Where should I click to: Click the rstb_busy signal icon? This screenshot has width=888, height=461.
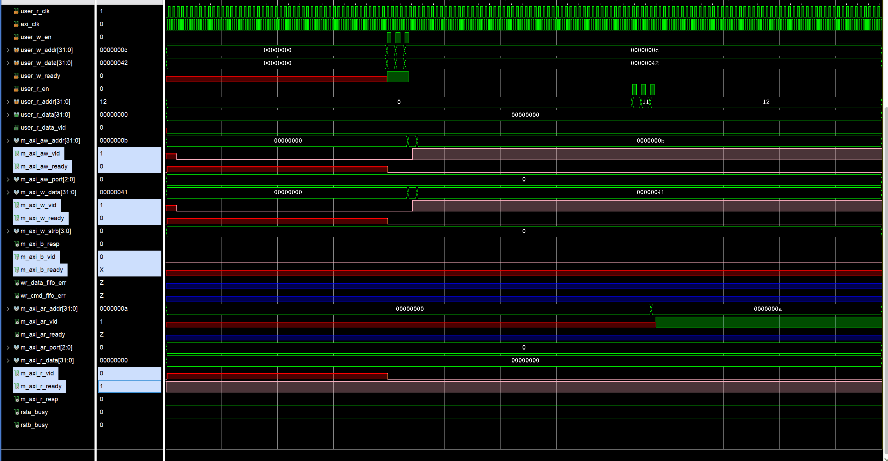(16, 425)
